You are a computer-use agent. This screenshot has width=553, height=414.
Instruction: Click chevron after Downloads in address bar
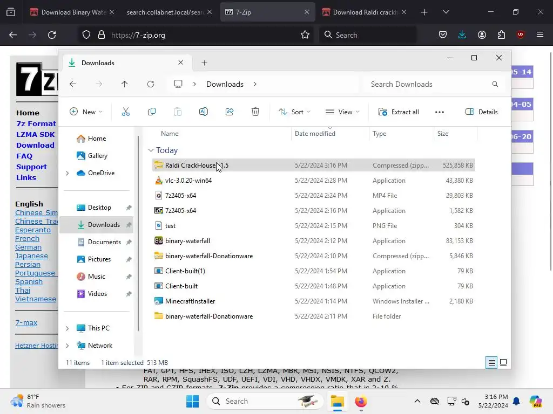click(x=255, y=84)
